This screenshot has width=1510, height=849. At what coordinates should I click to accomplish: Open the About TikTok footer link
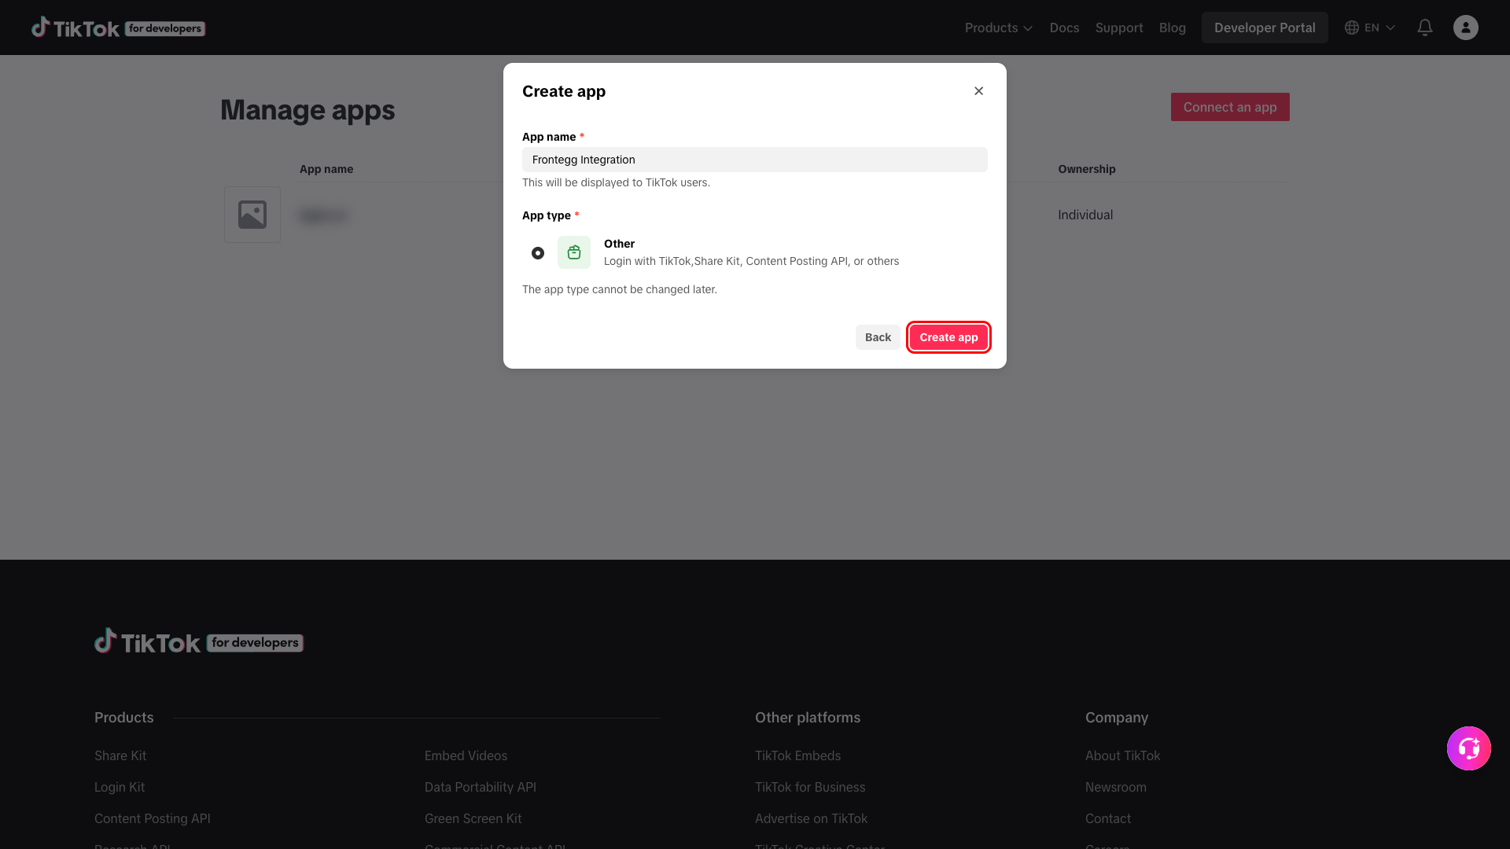pos(1122,755)
